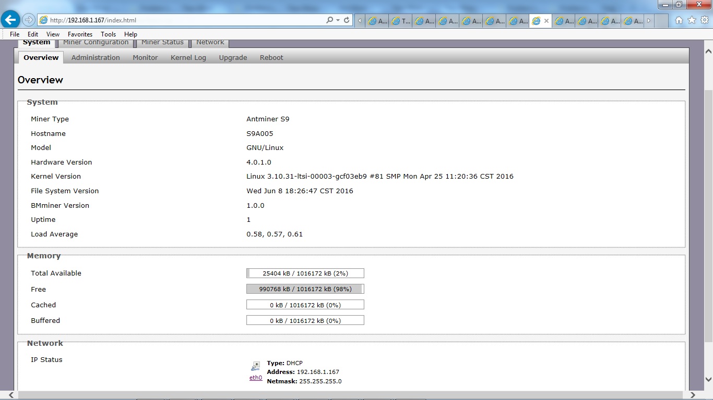Open the Reboot sub-tab
Viewport: 713px width, 400px height.
tap(271, 57)
